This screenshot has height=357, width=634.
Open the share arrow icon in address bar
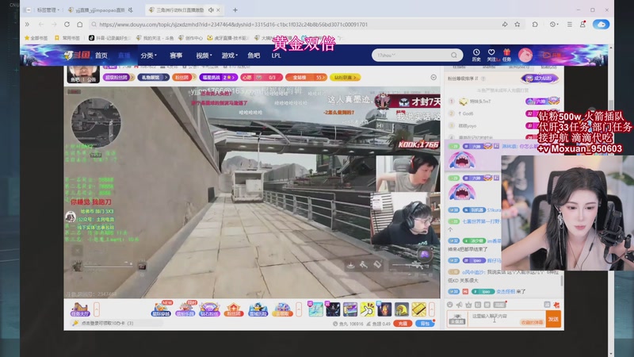pyautogui.click(x=505, y=25)
